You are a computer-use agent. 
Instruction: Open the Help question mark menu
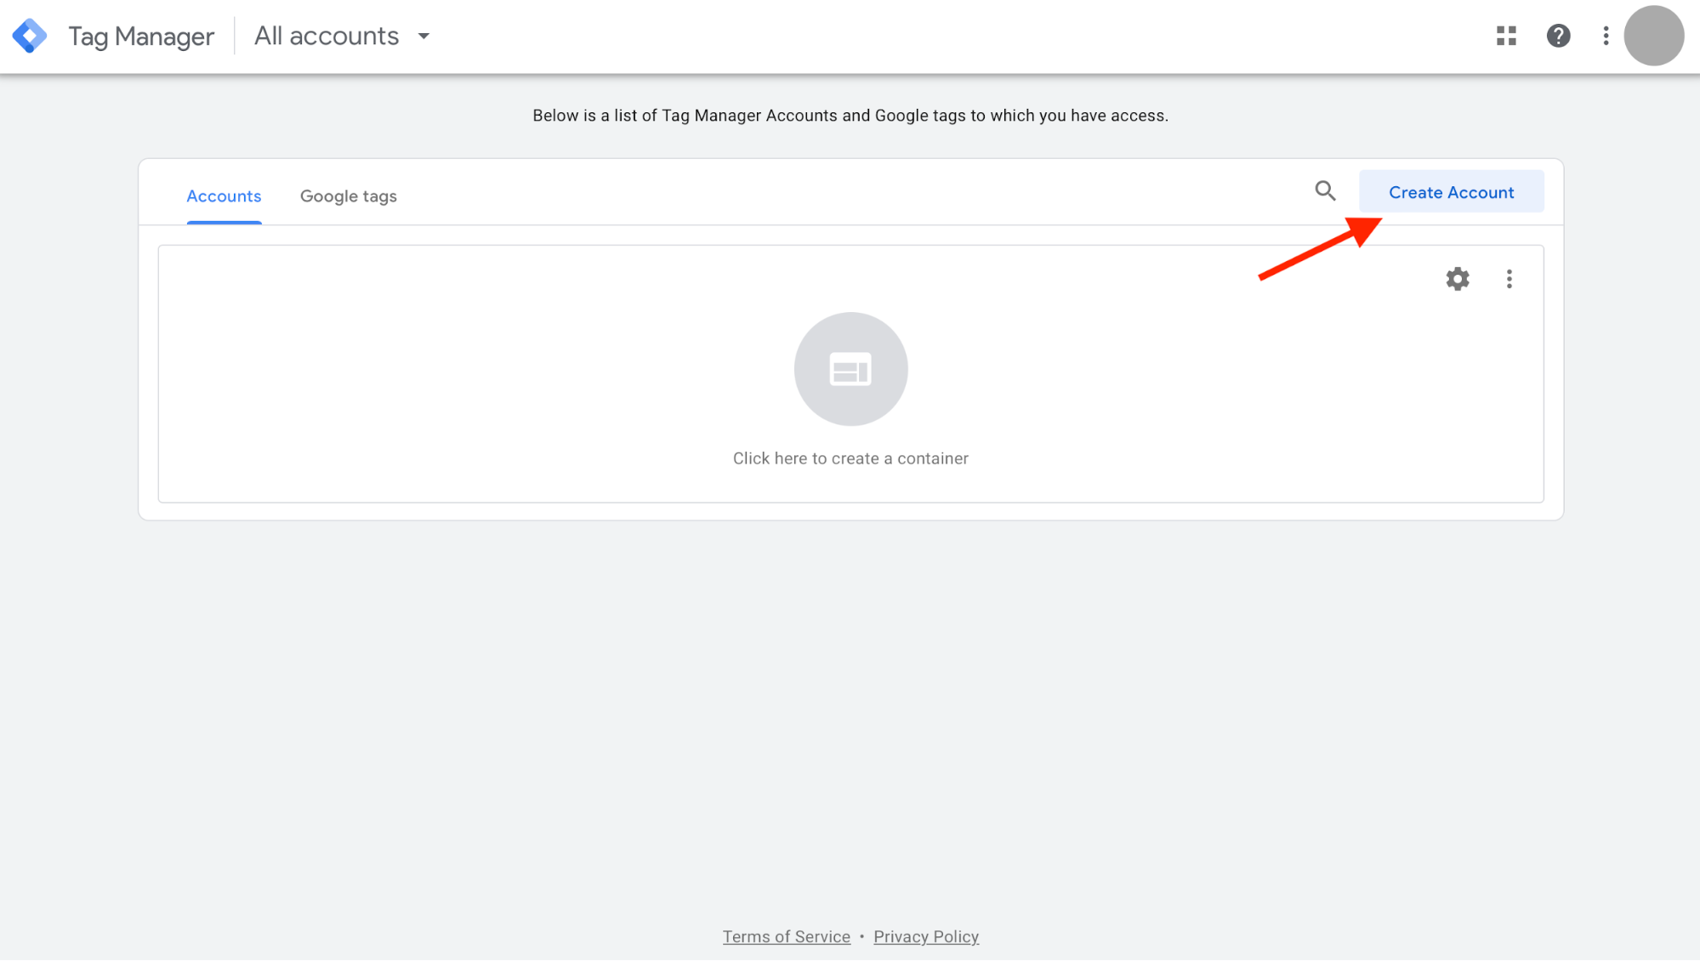tap(1558, 36)
